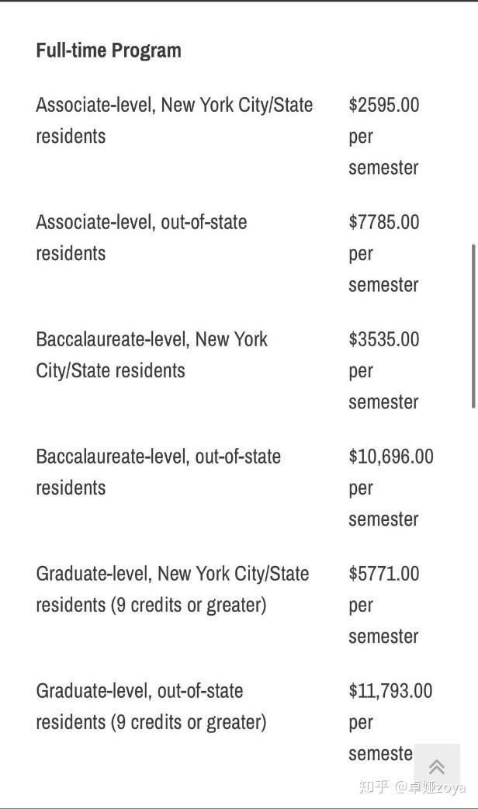Click 'per semester' text below $10,696.00
This screenshot has height=809, width=478.
pyautogui.click(x=383, y=504)
